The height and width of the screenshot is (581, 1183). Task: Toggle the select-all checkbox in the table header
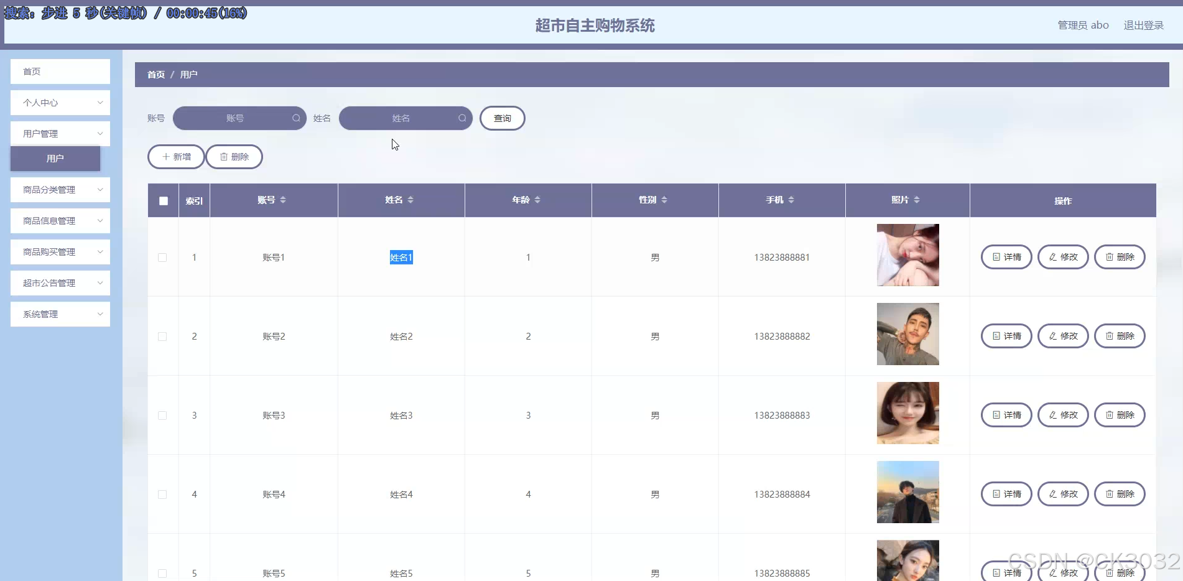[x=163, y=201]
